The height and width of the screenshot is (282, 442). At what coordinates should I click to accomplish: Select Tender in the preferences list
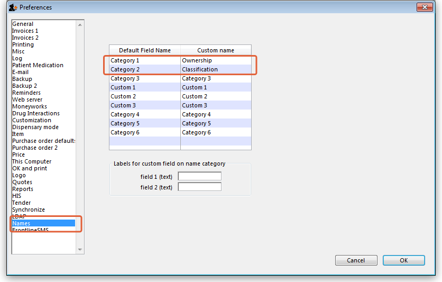pos(22,203)
